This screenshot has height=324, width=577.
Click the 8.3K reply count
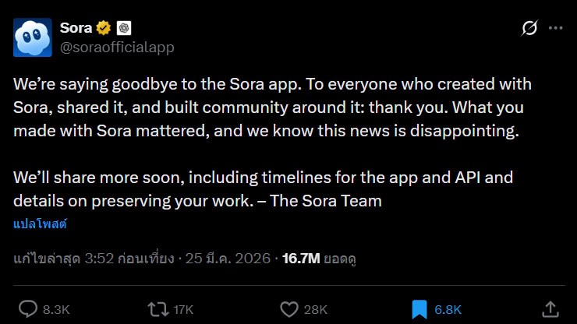coord(56,309)
